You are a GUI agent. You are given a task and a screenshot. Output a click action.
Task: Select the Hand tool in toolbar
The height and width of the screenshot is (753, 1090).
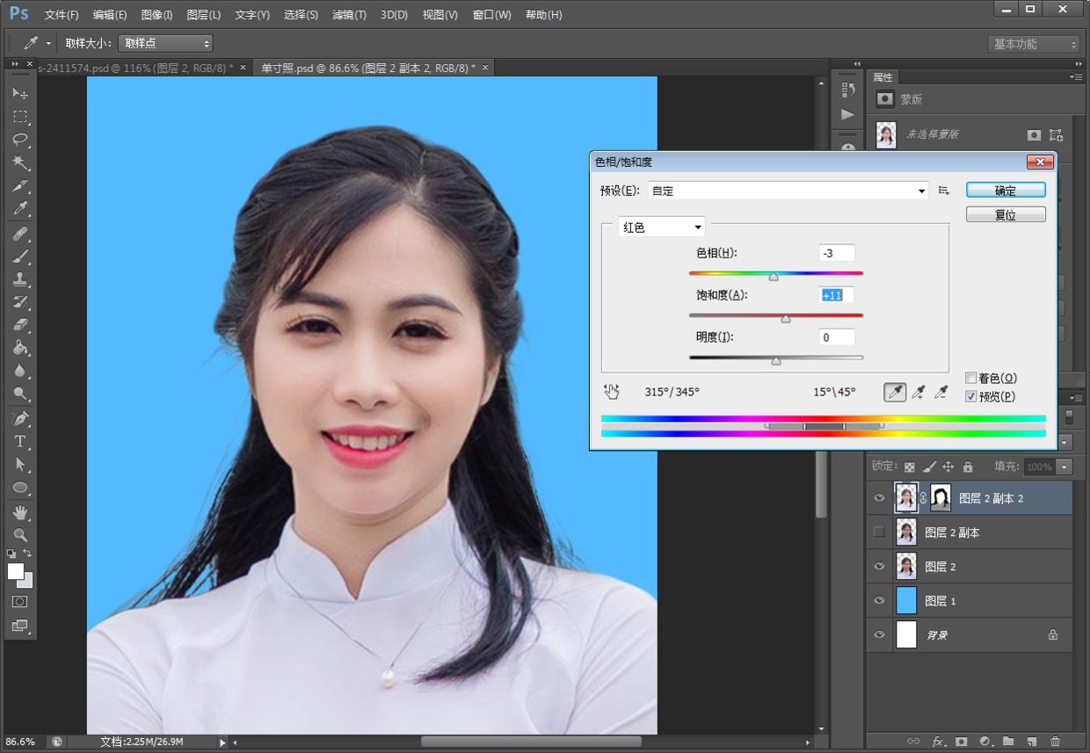click(20, 511)
